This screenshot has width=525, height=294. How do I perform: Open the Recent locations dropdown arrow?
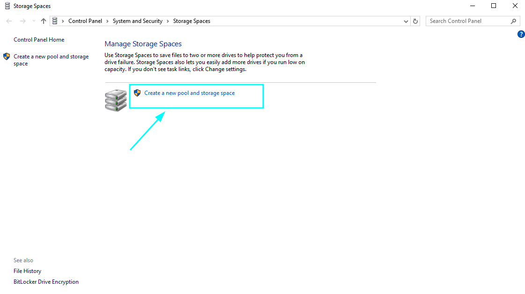[x=34, y=21]
